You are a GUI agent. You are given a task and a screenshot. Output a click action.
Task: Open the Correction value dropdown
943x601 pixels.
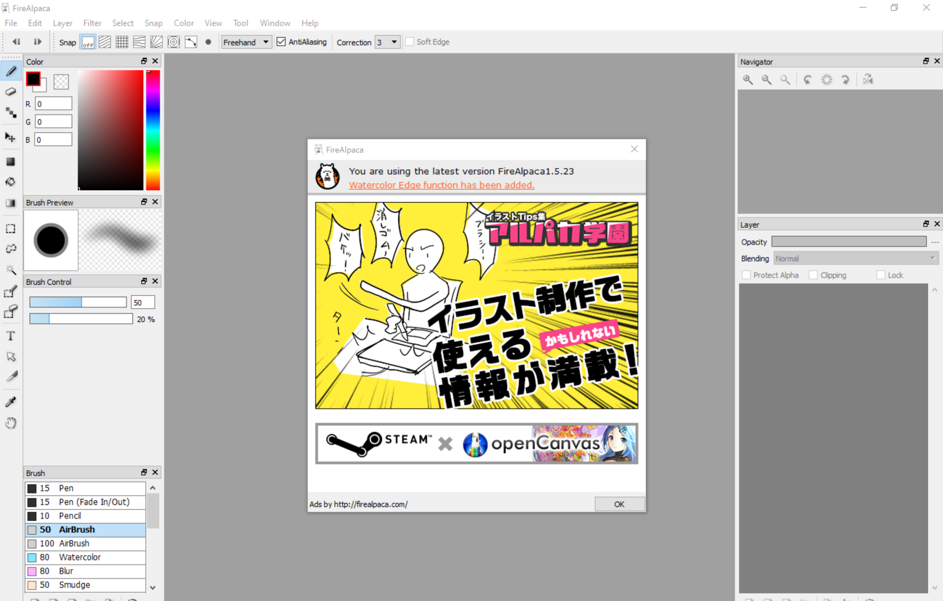pos(387,42)
